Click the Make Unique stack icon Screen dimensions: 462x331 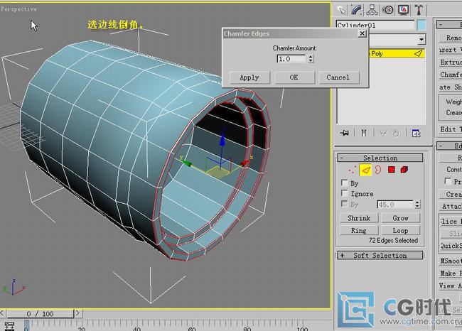tap(383, 133)
